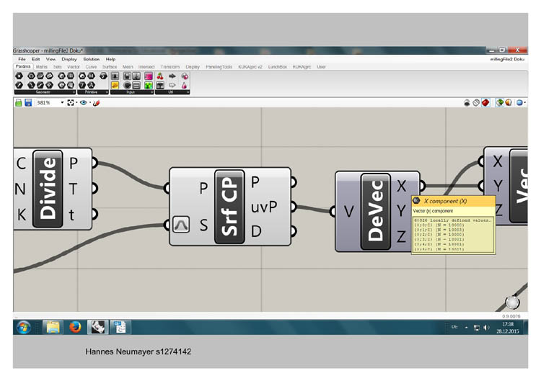Switch to the Surface component tab
The width and height of the screenshot is (541, 381).
110,67
